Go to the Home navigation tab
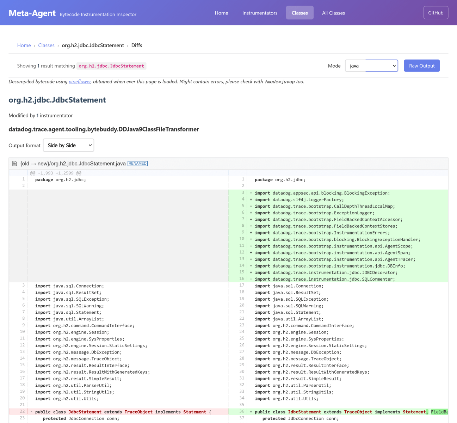The height and width of the screenshot is (423, 457). [221, 13]
